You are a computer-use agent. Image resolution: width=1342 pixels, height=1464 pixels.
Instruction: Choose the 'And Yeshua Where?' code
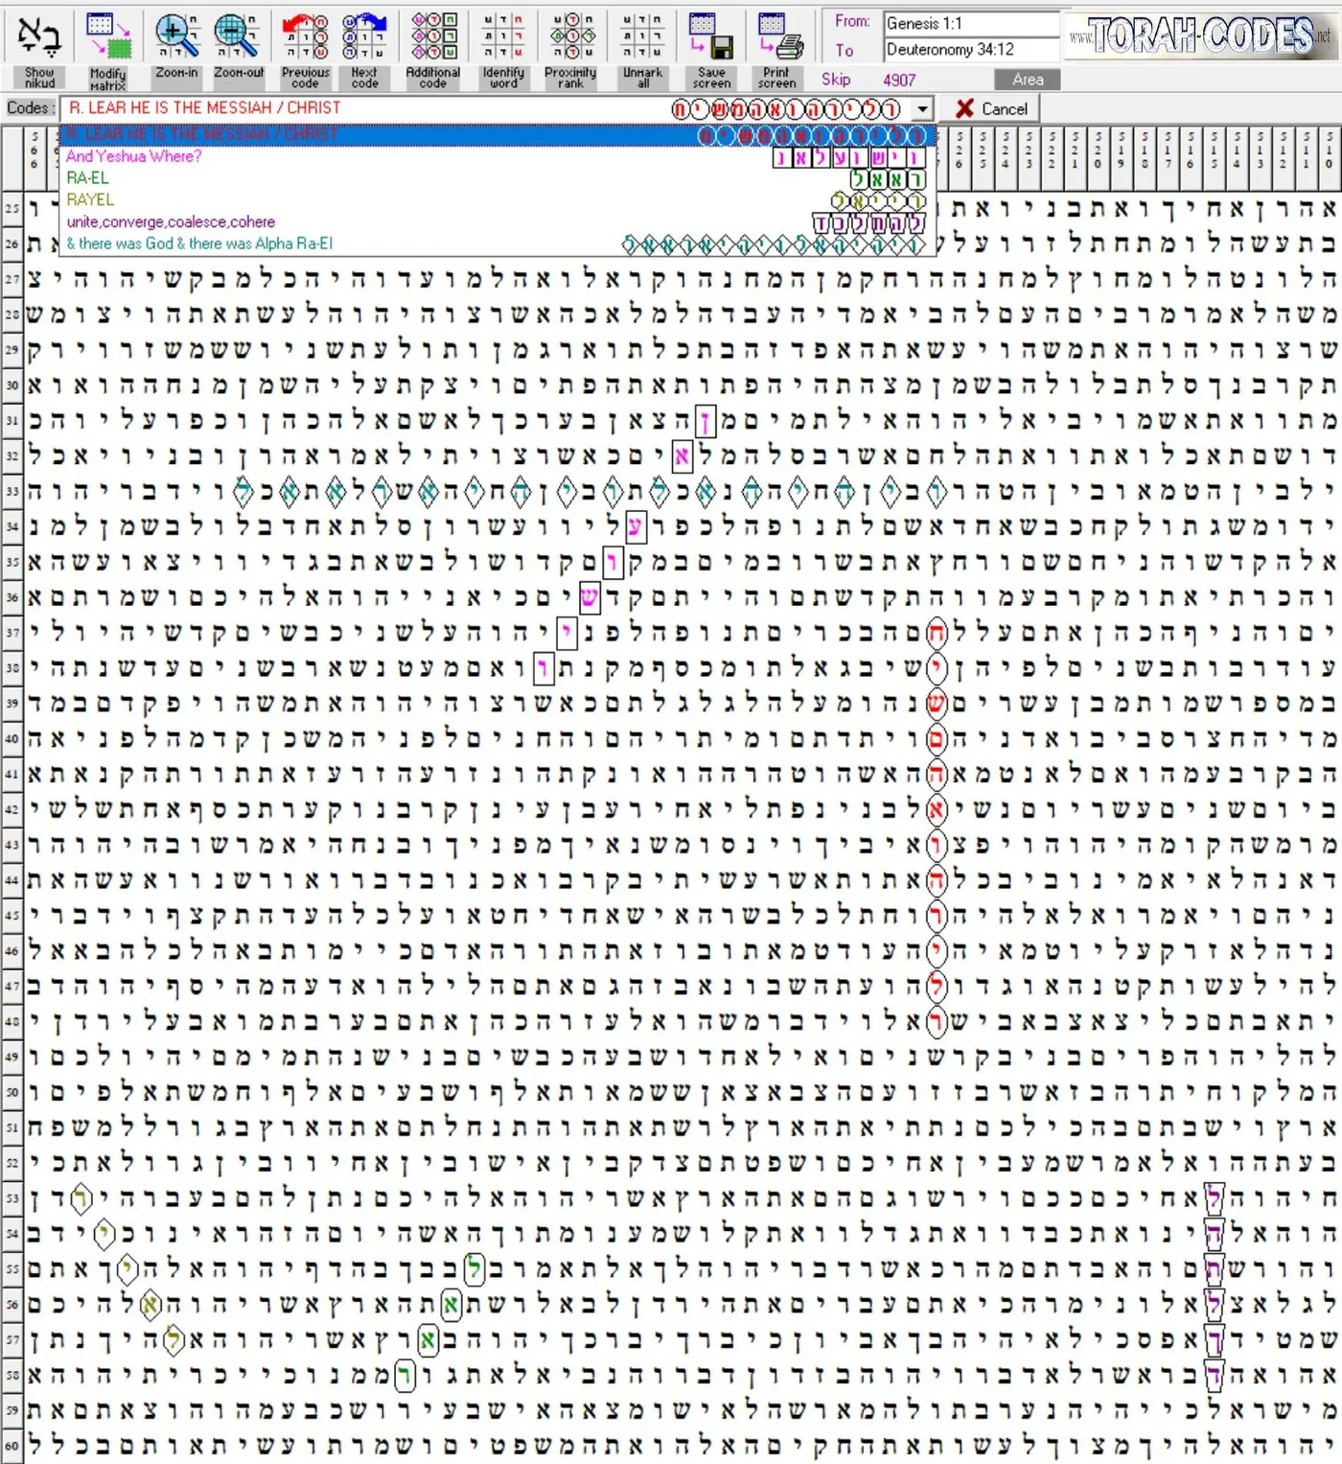(x=497, y=156)
